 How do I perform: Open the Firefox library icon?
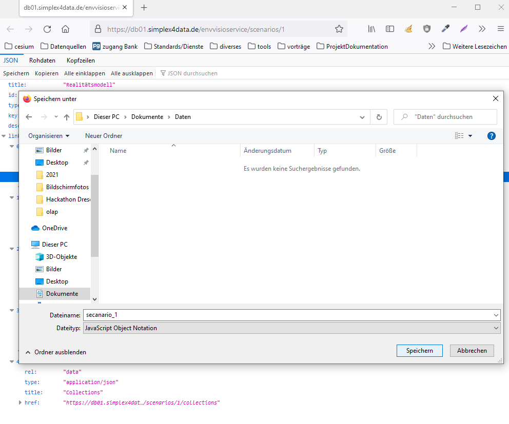pos(371,29)
